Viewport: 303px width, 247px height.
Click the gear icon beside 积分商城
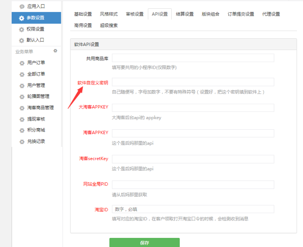pos(22,130)
